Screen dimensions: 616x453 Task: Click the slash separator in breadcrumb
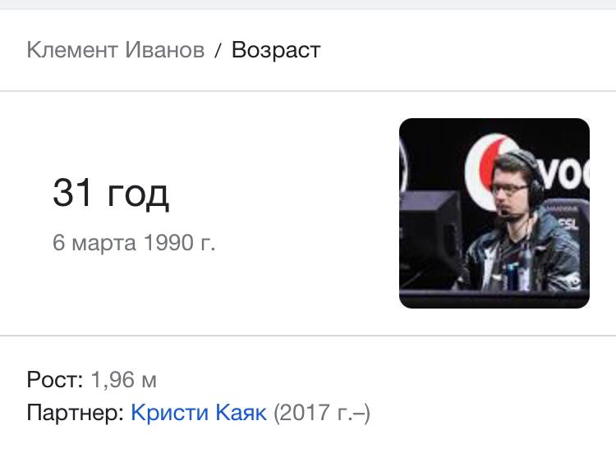pos(218,50)
